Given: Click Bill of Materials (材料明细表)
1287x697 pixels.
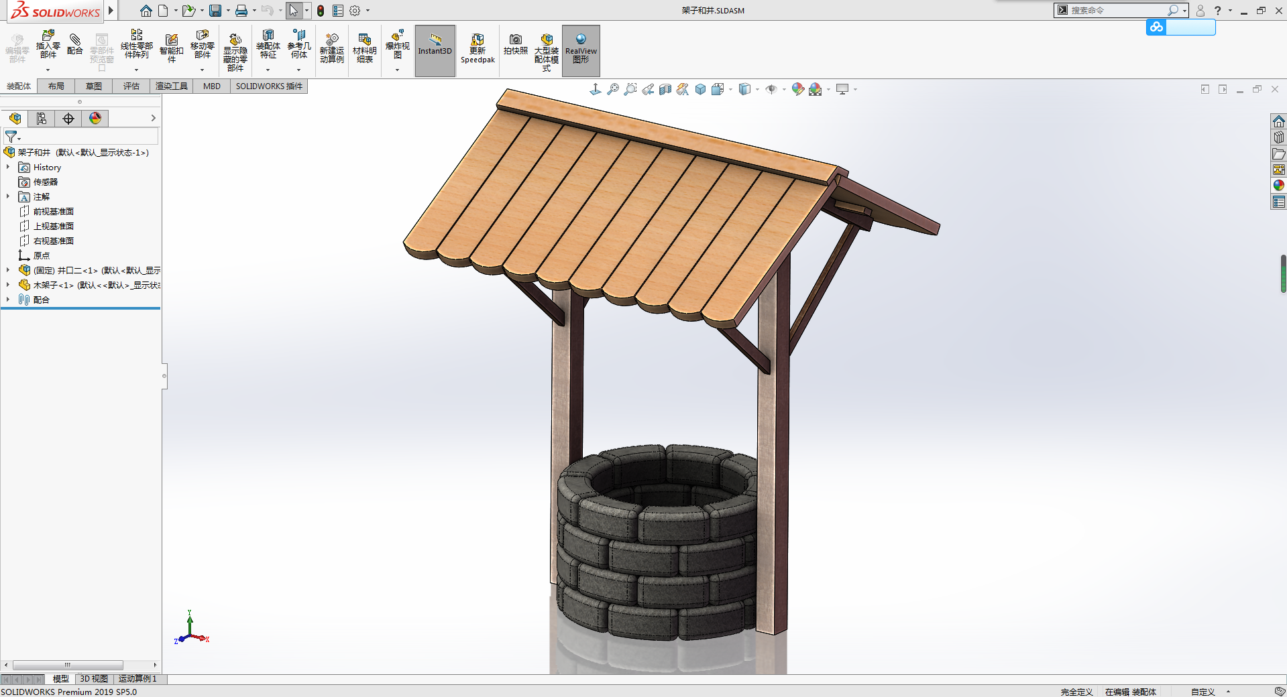Looking at the screenshot, I should [365, 48].
